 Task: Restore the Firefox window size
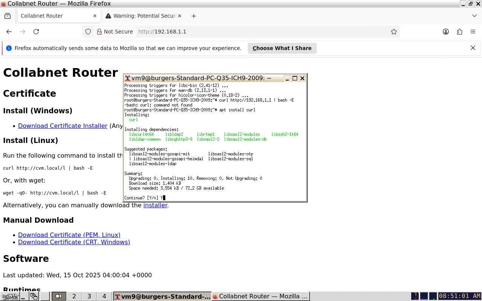(x=471, y=4)
